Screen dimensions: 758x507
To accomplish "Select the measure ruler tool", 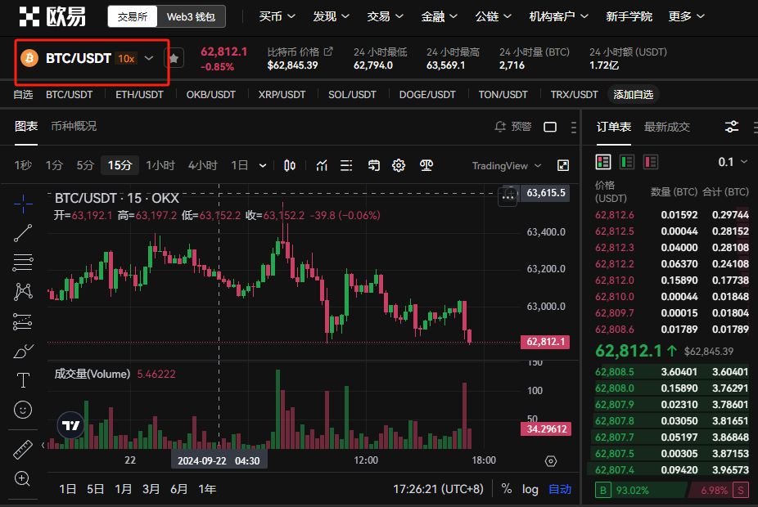I will pos(23,449).
